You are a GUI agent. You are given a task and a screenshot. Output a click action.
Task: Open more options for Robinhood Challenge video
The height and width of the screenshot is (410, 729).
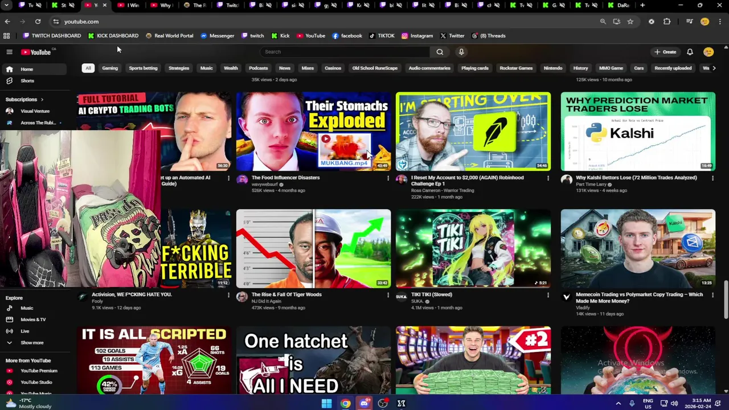pyautogui.click(x=548, y=178)
